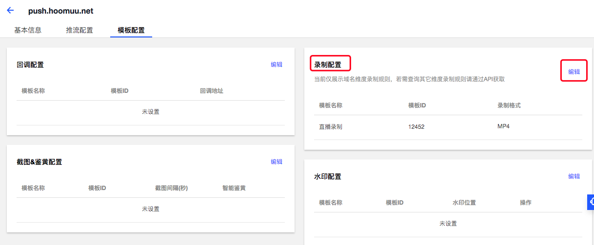Click the 录制格式 column header
594x245 pixels.
click(509, 105)
